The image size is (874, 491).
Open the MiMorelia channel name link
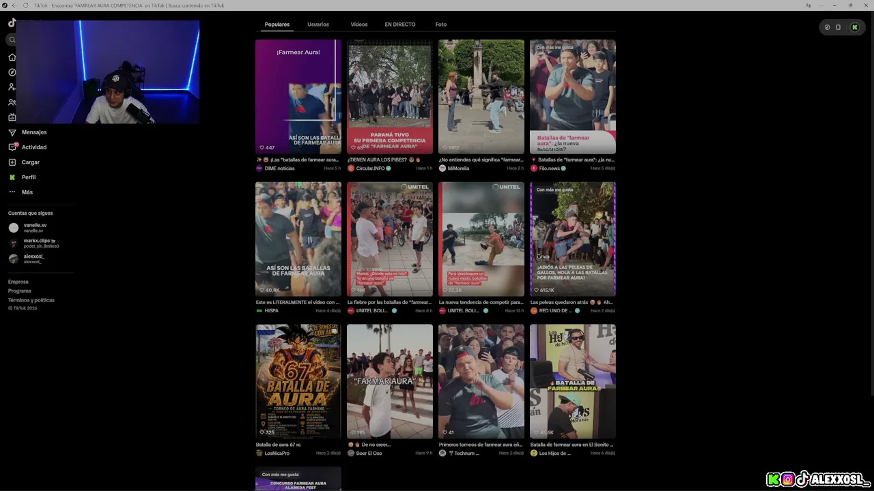459,168
